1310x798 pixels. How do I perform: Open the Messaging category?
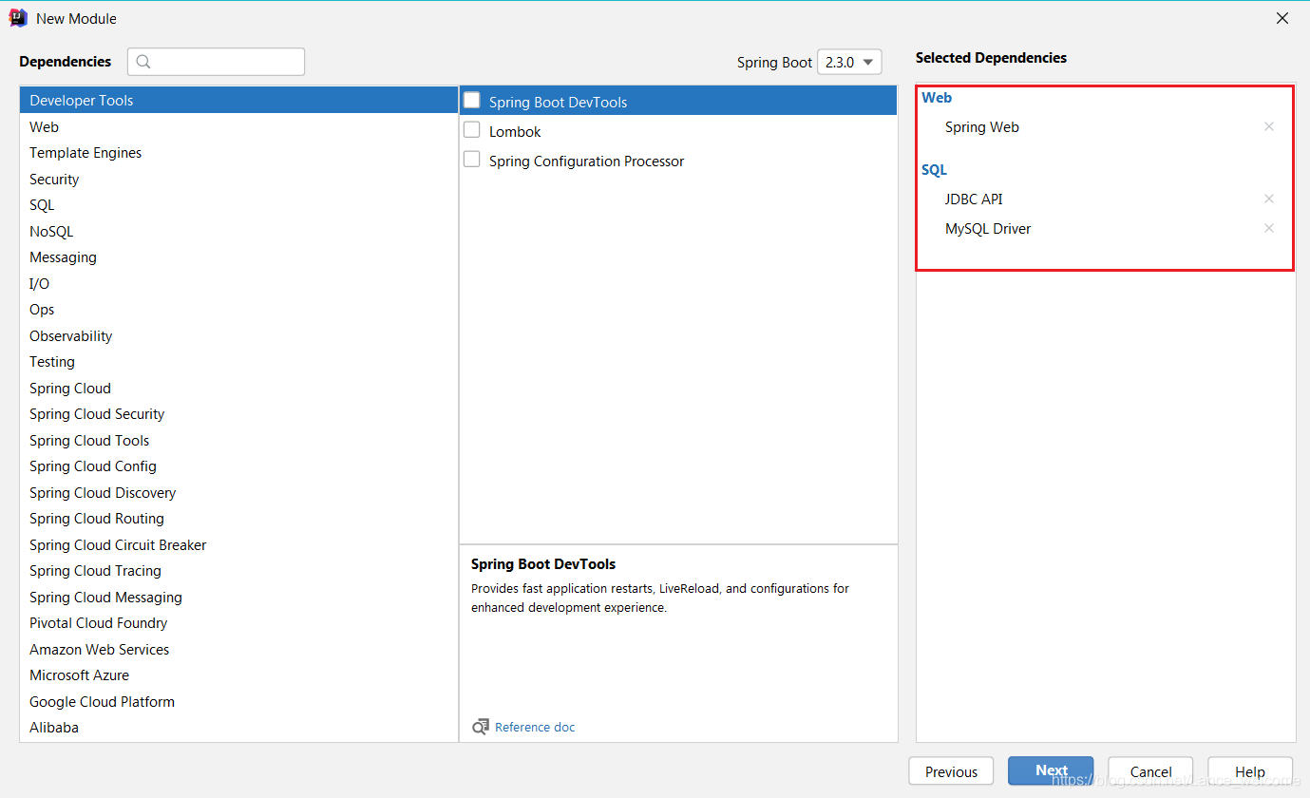pyautogui.click(x=238, y=257)
